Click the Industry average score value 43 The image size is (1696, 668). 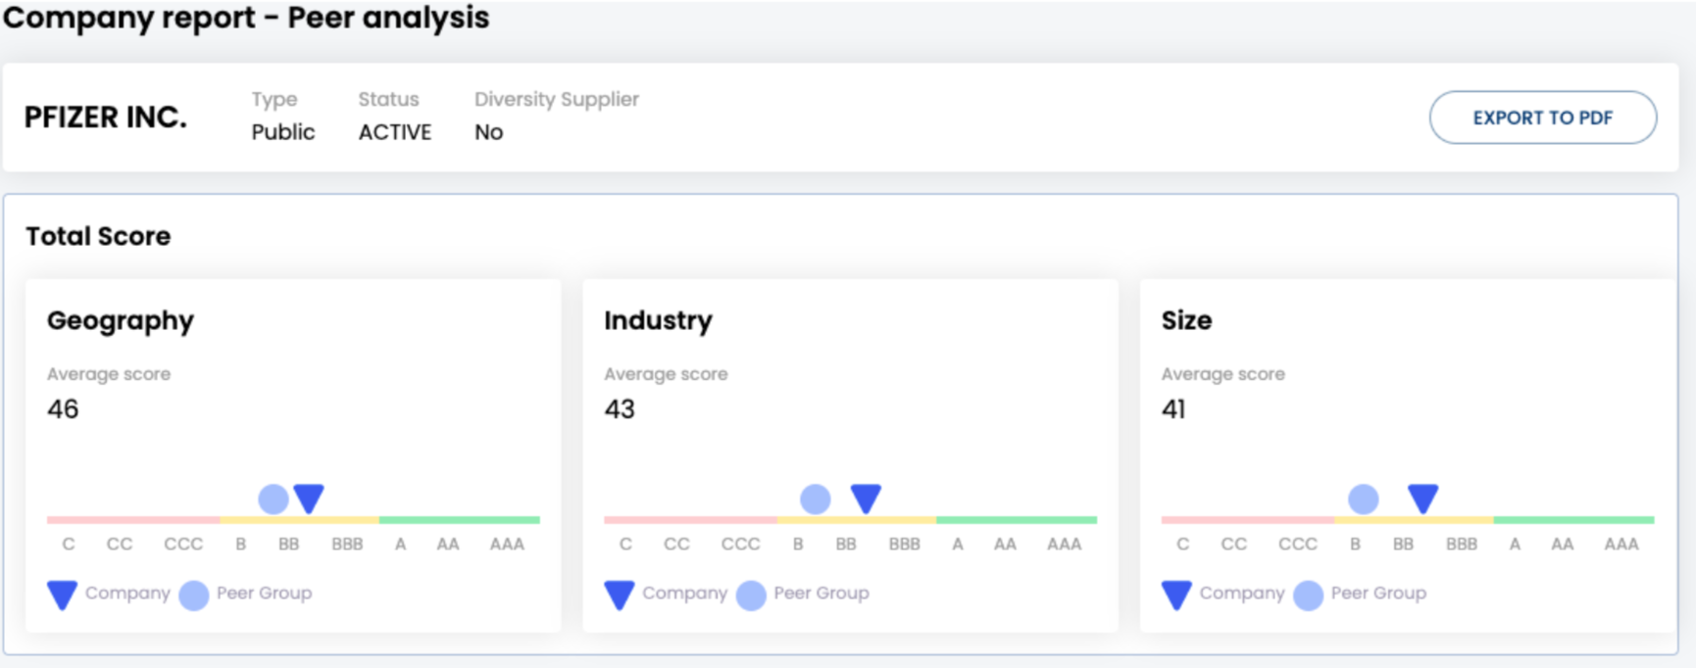620,409
